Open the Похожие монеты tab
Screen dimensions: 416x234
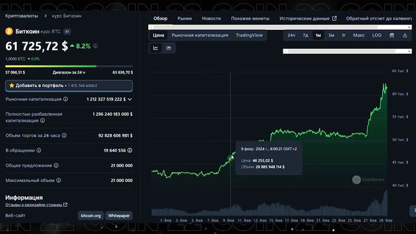250,19
